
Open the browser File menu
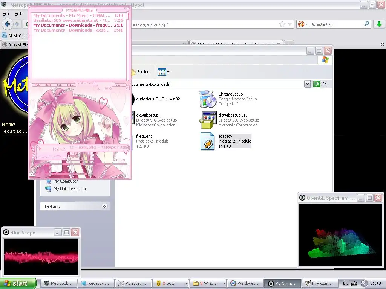pyautogui.click(x=6, y=14)
